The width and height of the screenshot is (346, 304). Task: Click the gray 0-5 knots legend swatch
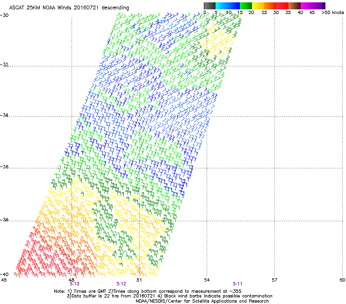209,6
